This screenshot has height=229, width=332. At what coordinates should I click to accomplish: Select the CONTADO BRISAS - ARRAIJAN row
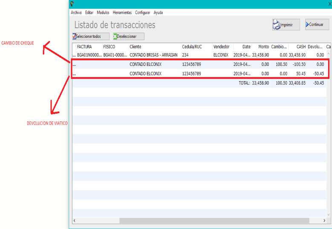click(x=199, y=55)
